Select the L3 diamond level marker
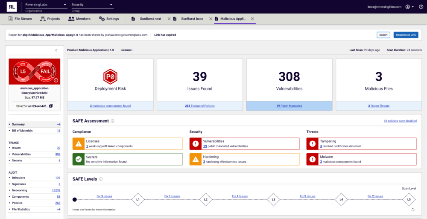427x219 pixels. click(273, 199)
